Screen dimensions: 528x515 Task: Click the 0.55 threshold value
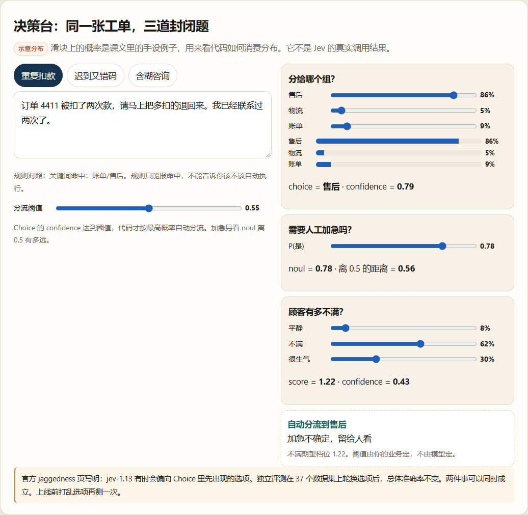[252, 208]
